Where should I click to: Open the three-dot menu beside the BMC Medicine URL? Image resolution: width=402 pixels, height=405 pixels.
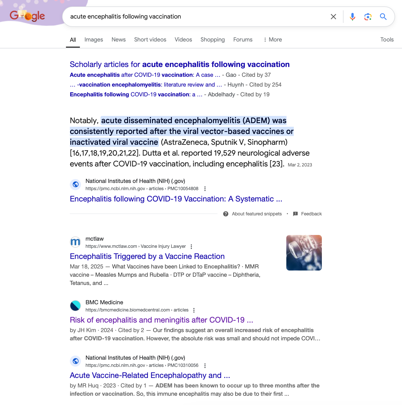pyautogui.click(x=194, y=310)
